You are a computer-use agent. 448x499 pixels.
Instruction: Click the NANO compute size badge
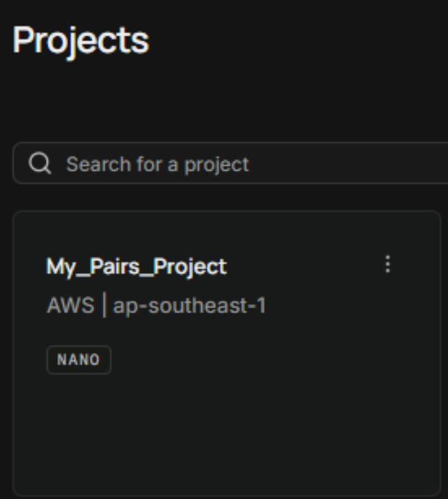coord(79,360)
